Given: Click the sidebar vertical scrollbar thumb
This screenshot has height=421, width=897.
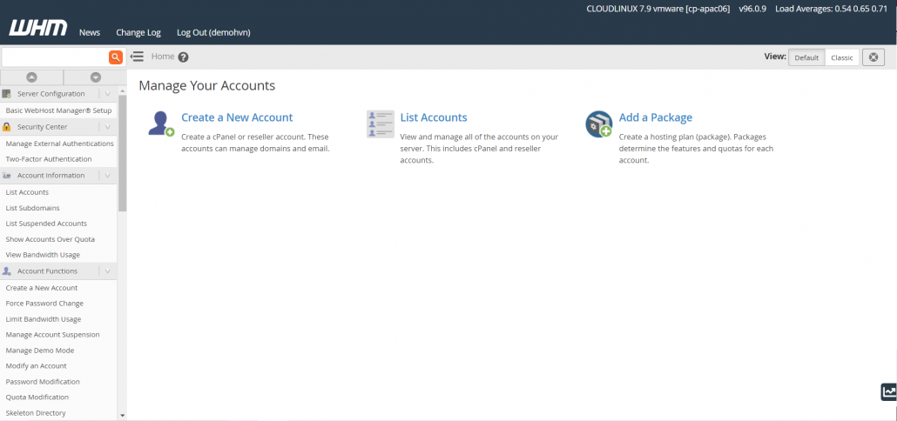Looking at the screenshot, I should (x=123, y=153).
